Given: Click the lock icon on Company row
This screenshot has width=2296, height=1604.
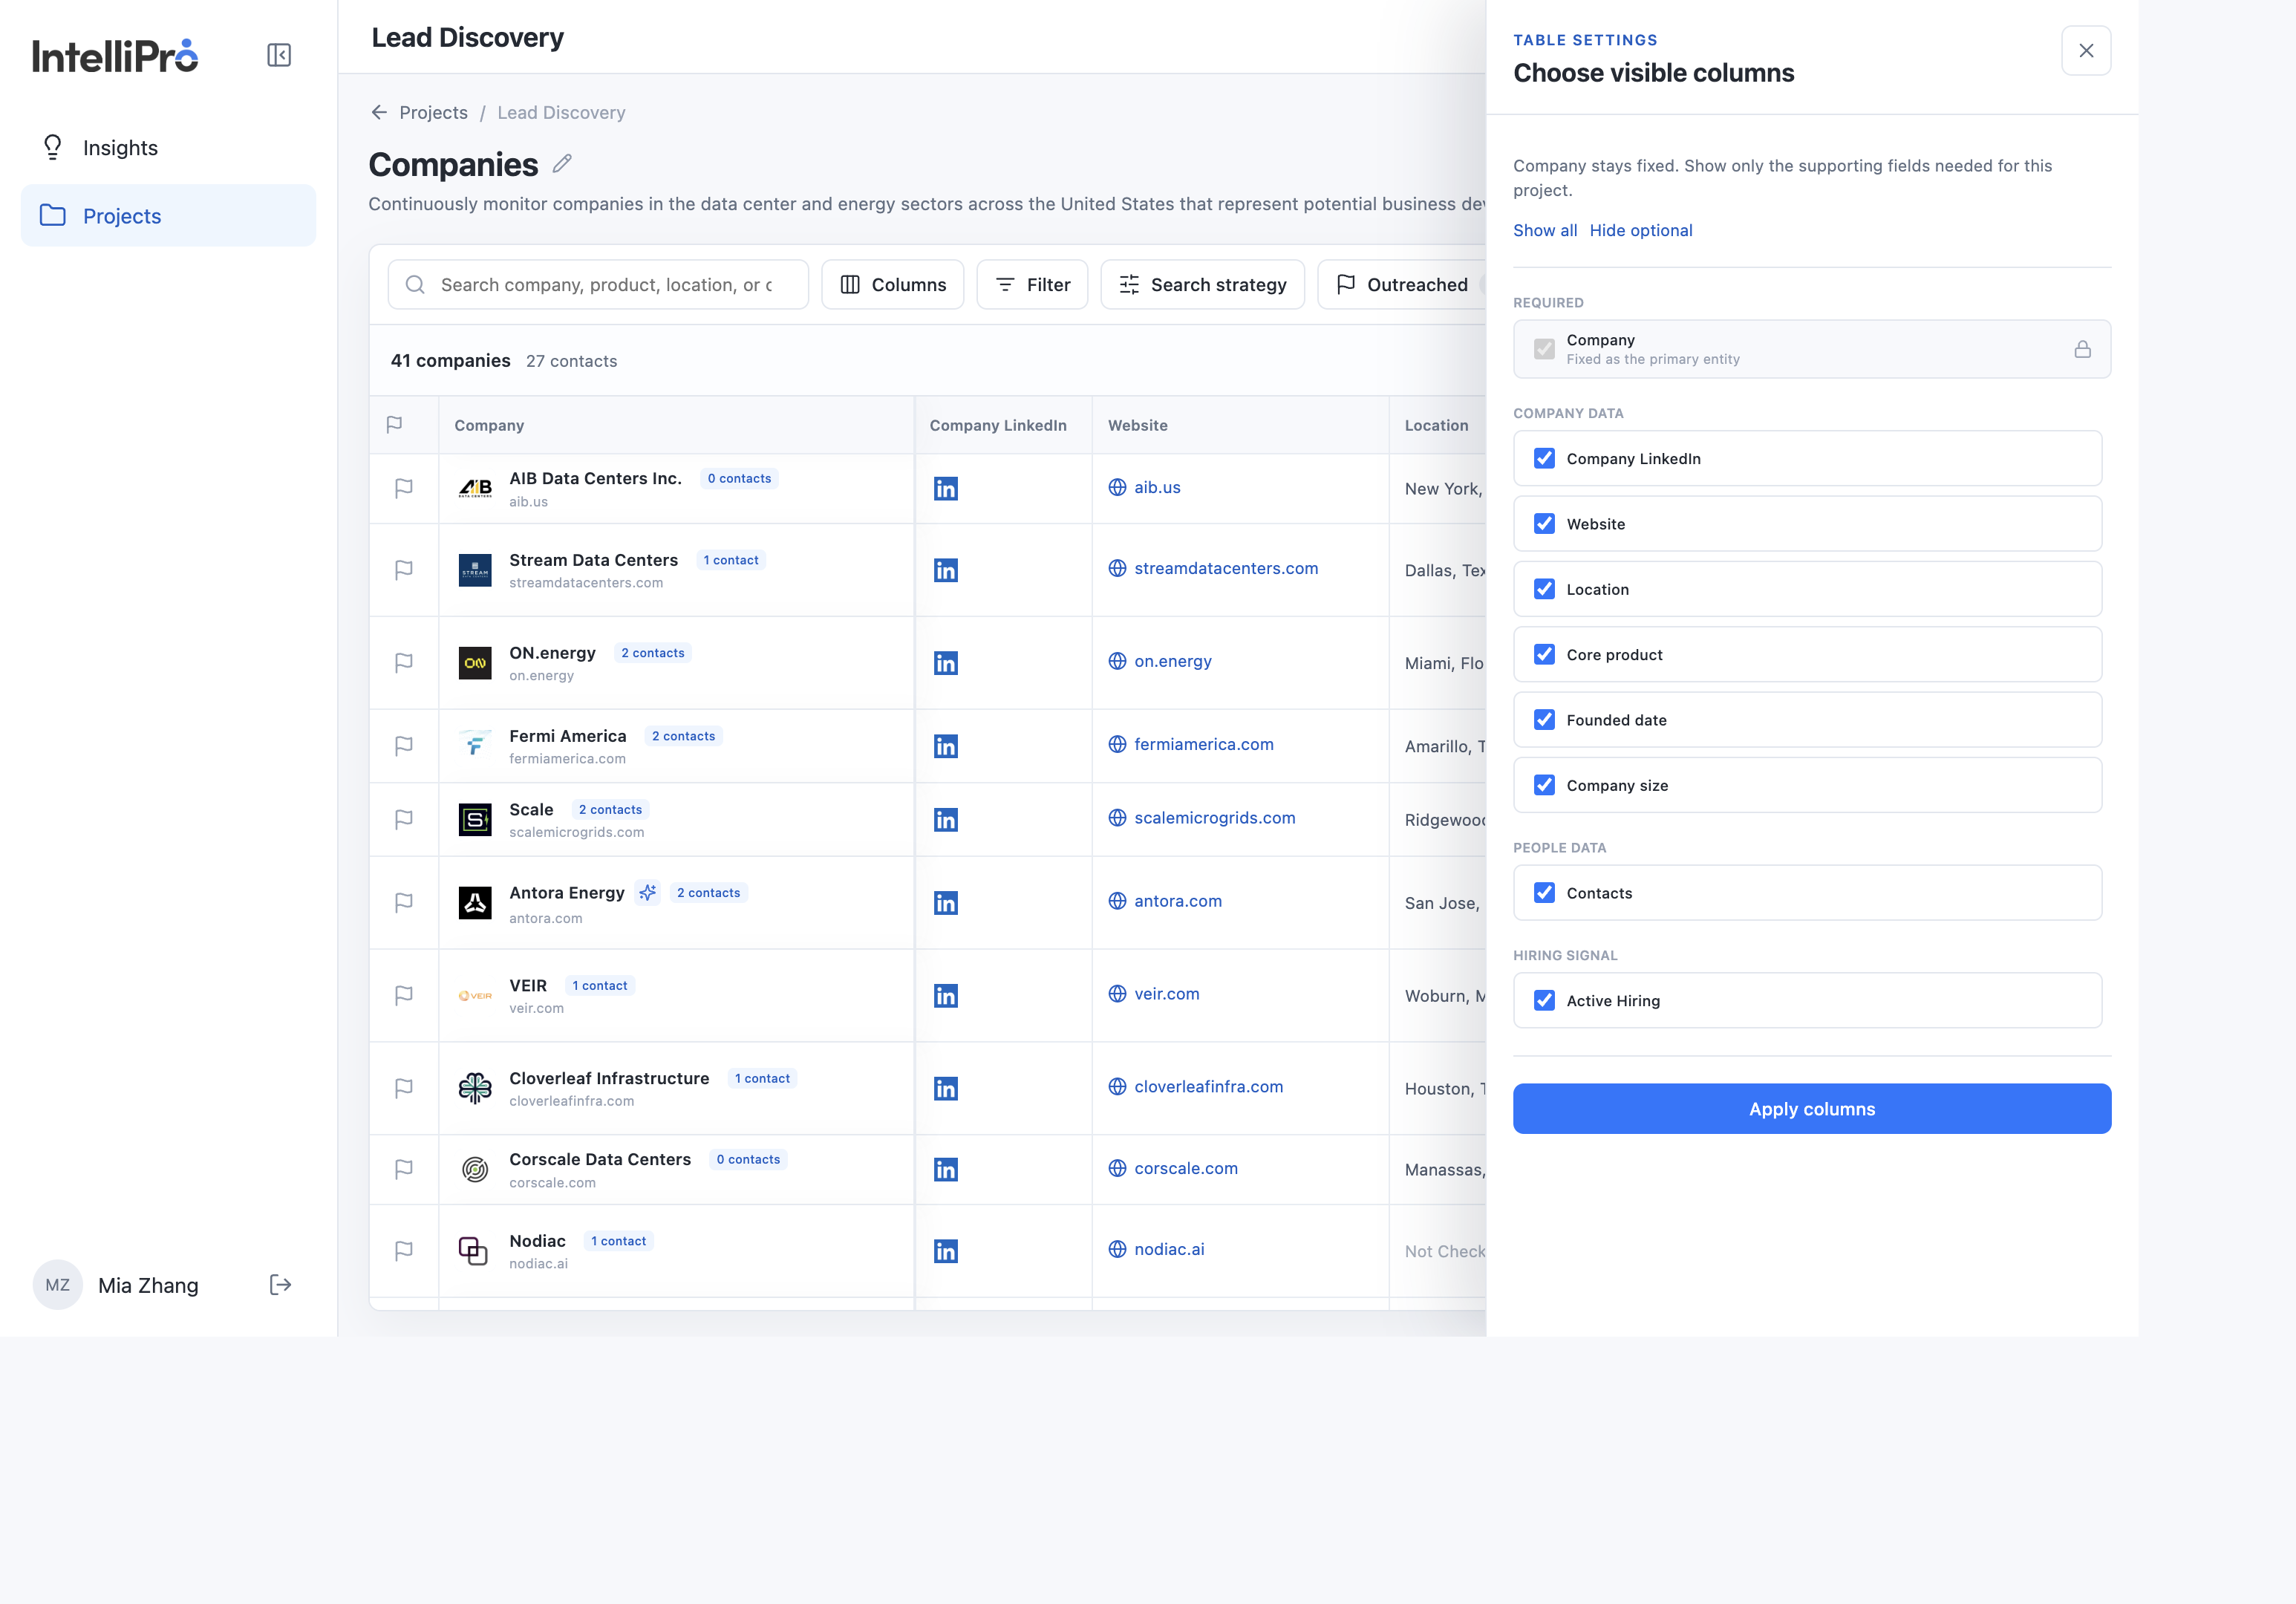Looking at the screenshot, I should (2082, 349).
